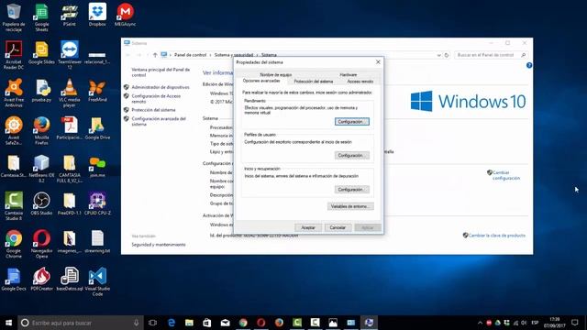Click the Aceptar button

[308, 227]
